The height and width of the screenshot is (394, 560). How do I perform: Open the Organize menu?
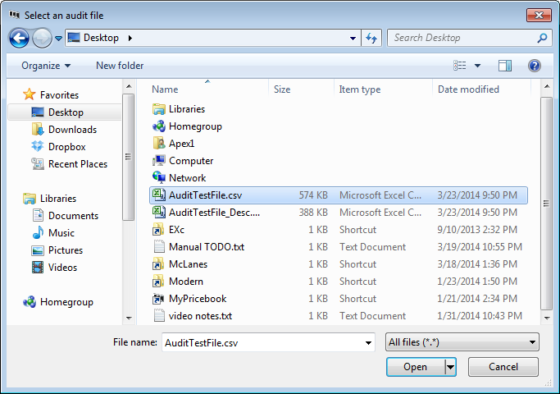click(x=46, y=66)
